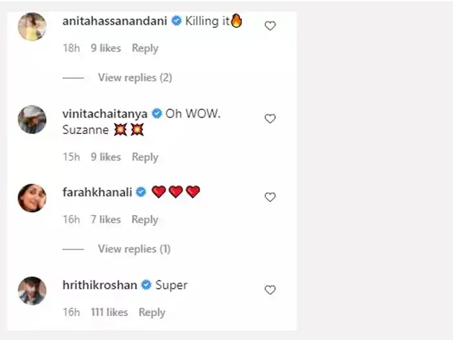Show the 111 likes list
This screenshot has width=453, height=340.
pyautogui.click(x=109, y=312)
